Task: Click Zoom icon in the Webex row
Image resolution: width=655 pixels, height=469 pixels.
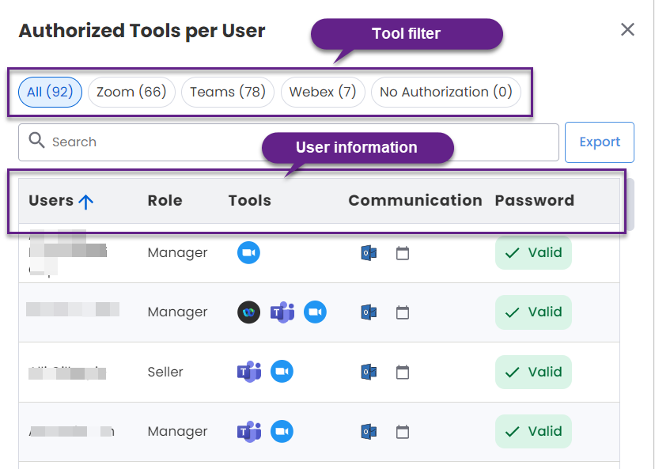Action: (x=315, y=312)
